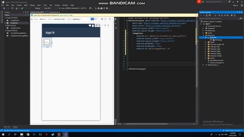Collapse the Support libraries toolbox group
The image size is (244, 137).
click(x=6, y=30)
